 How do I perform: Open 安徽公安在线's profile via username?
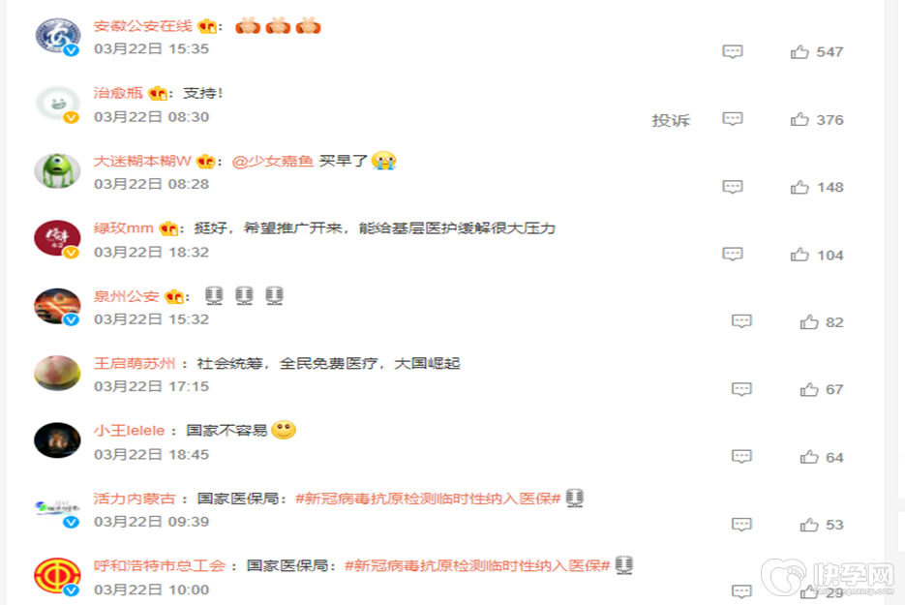[x=142, y=26]
